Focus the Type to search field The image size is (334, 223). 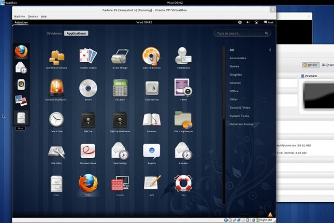tap(242, 33)
